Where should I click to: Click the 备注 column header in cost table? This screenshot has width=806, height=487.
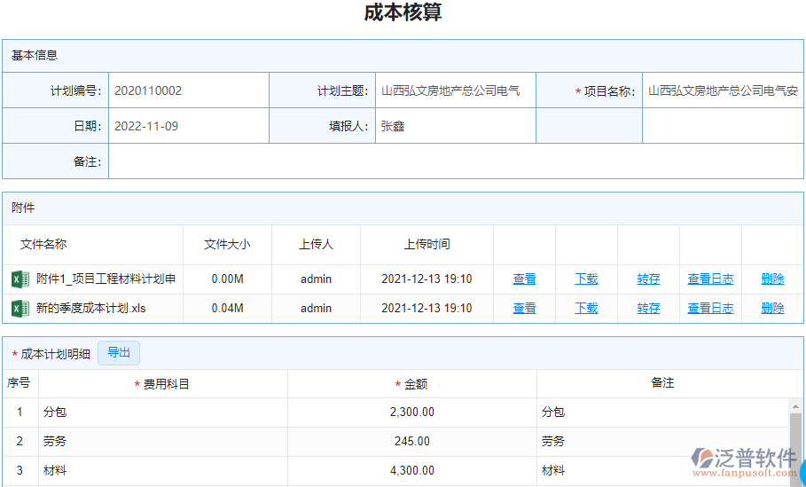662,383
